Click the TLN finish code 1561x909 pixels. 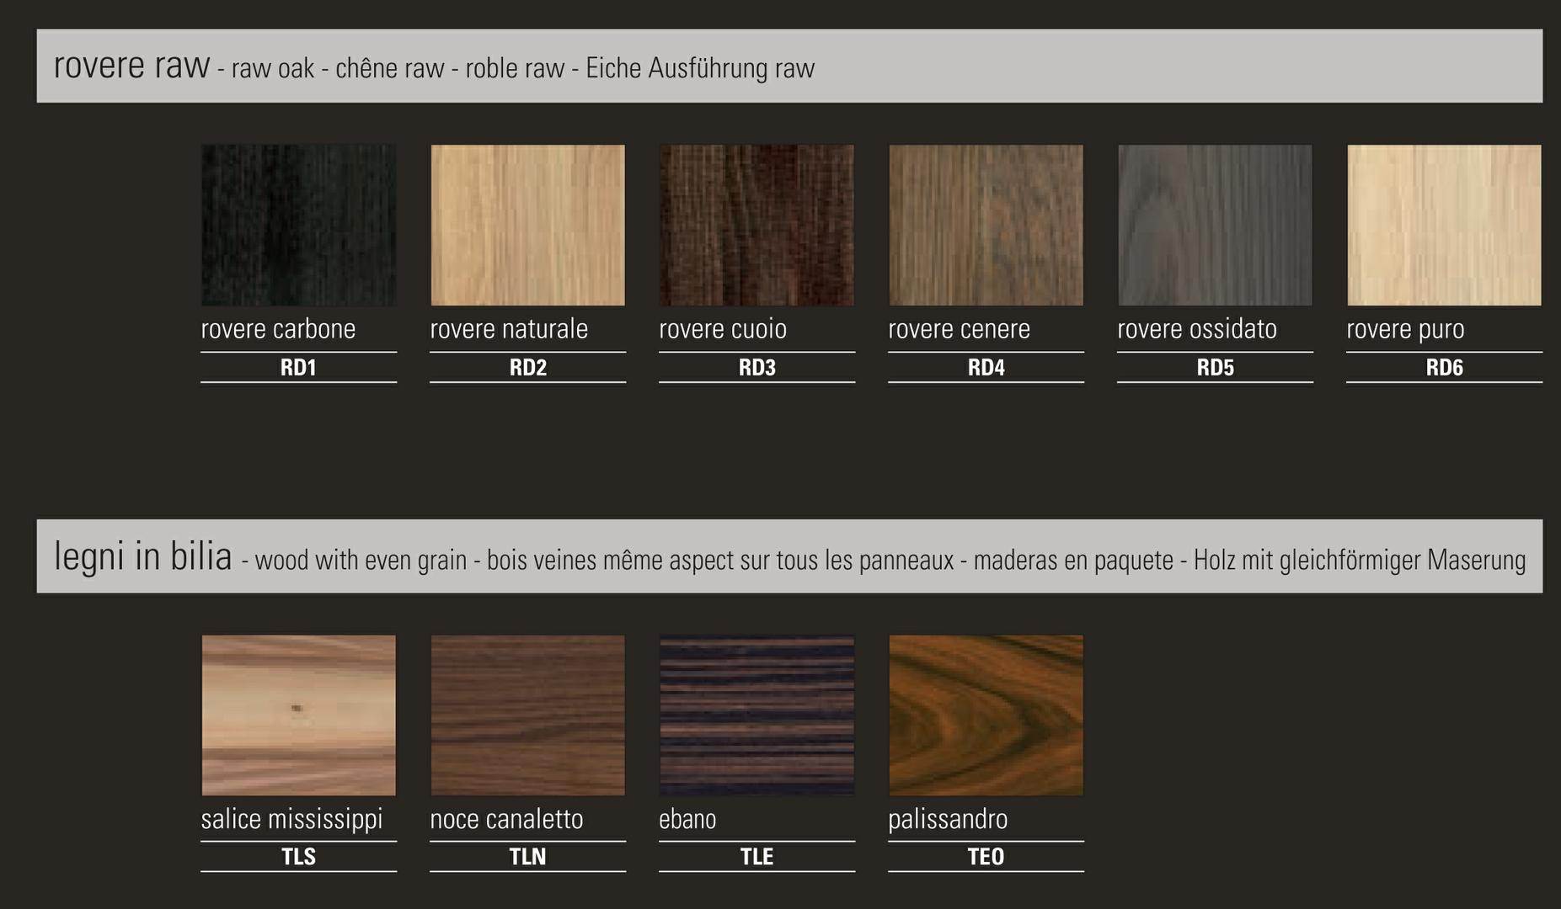click(527, 856)
